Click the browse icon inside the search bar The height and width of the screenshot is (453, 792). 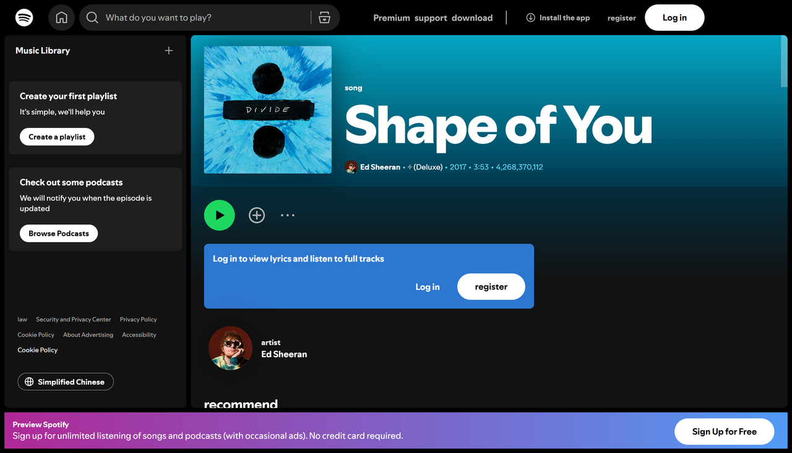pos(324,18)
